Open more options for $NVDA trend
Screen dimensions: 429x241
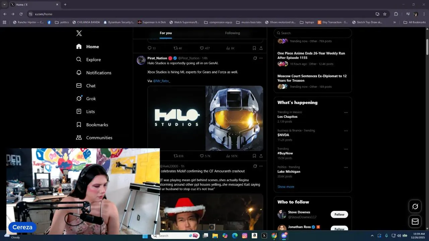point(346,131)
